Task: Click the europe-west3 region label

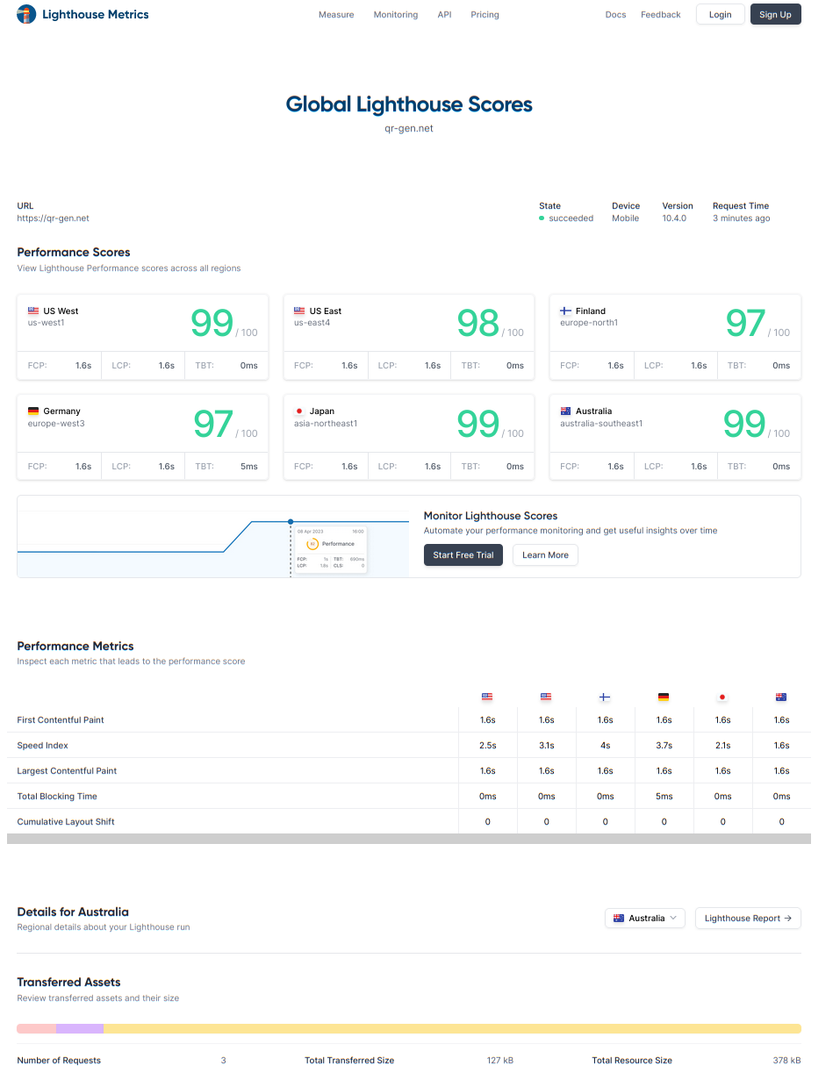Action: tap(56, 424)
